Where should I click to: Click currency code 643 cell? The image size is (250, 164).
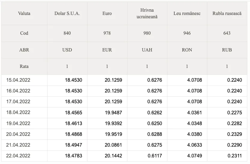click(227, 33)
